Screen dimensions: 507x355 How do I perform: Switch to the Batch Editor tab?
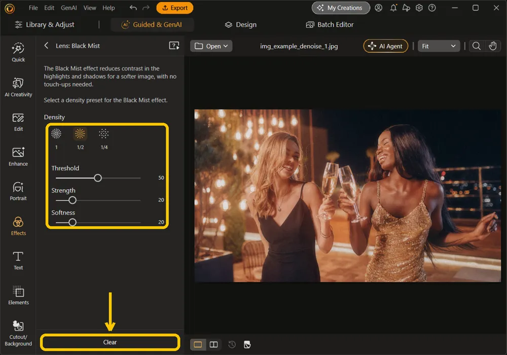(x=330, y=24)
